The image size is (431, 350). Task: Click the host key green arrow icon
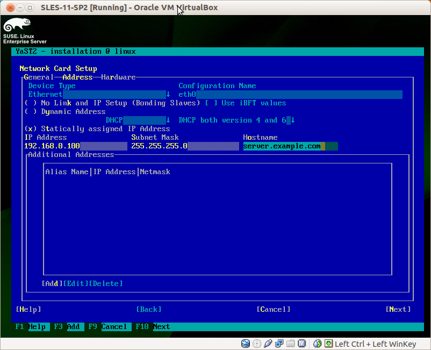click(329, 344)
